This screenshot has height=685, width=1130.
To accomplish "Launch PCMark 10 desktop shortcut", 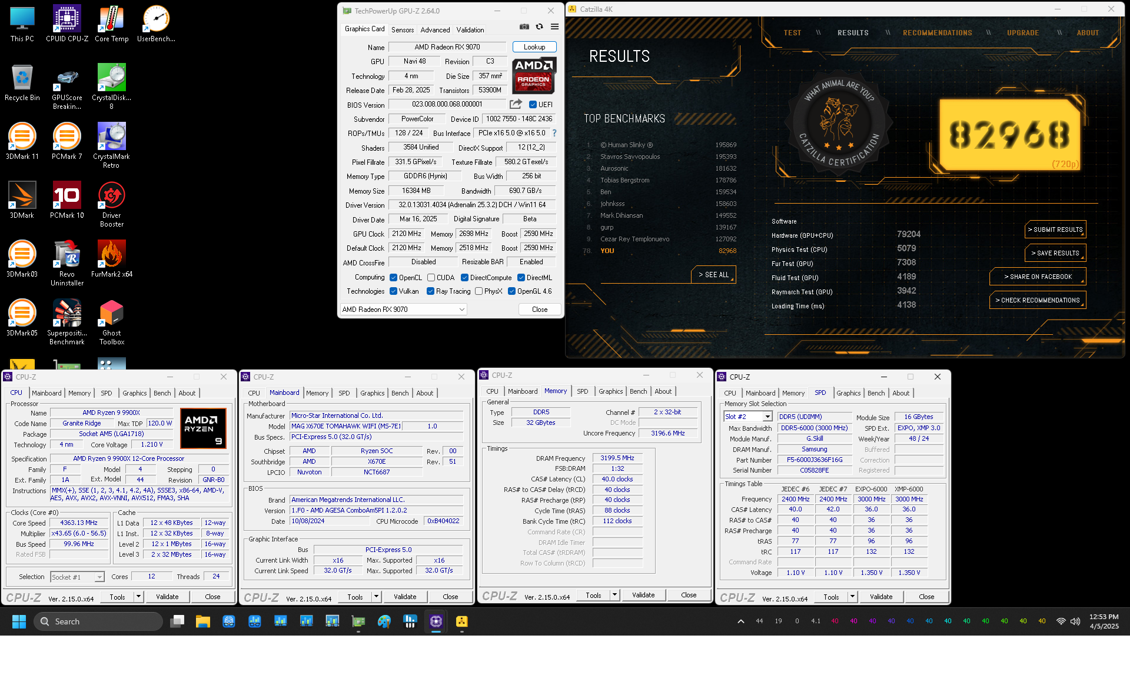I will pyautogui.click(x=67, y=200).
